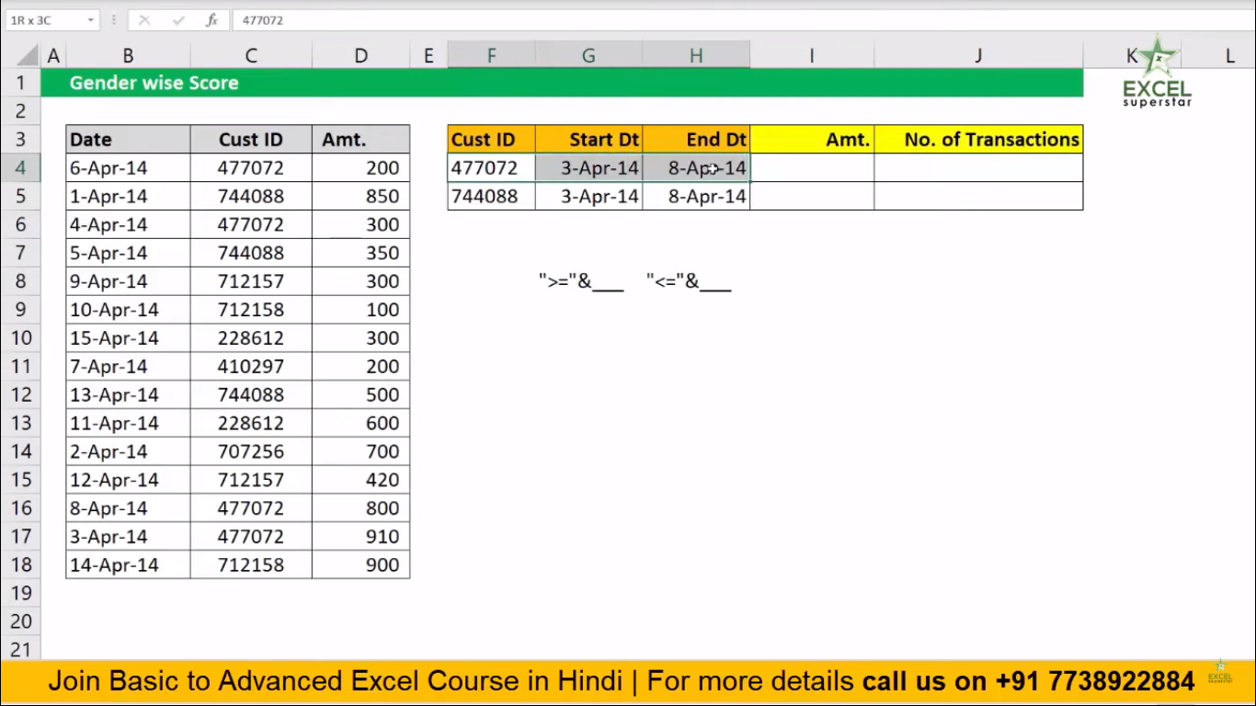The image size is (1256, 706).
Task: Select cell F5 containing 744088
Action: click(491, 197)
